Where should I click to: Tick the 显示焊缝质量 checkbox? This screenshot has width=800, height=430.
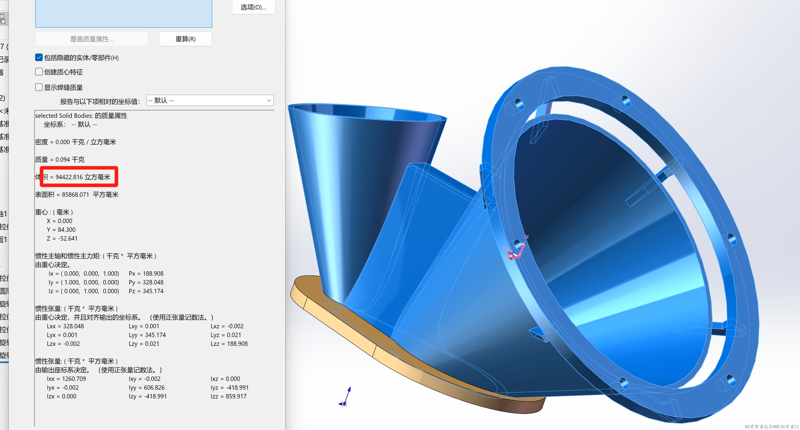[39, 87]
